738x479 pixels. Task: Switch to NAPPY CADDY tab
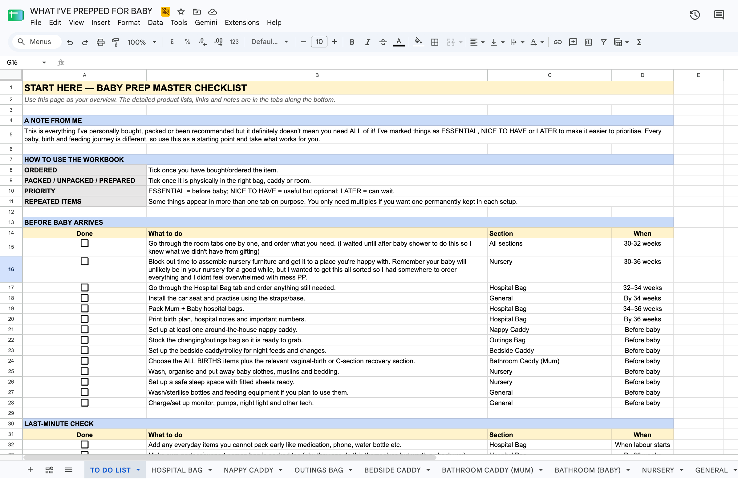[248, 470]
